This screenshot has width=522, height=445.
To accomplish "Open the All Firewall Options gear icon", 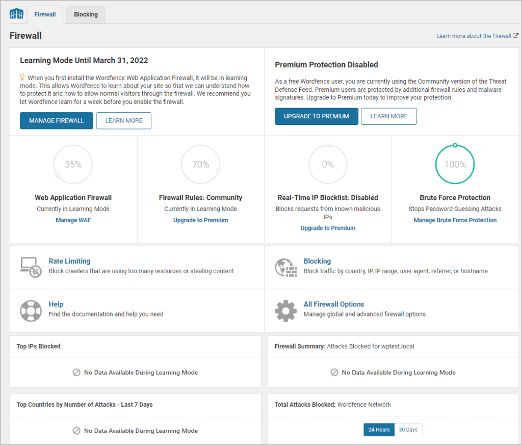I will click(285, 311).
